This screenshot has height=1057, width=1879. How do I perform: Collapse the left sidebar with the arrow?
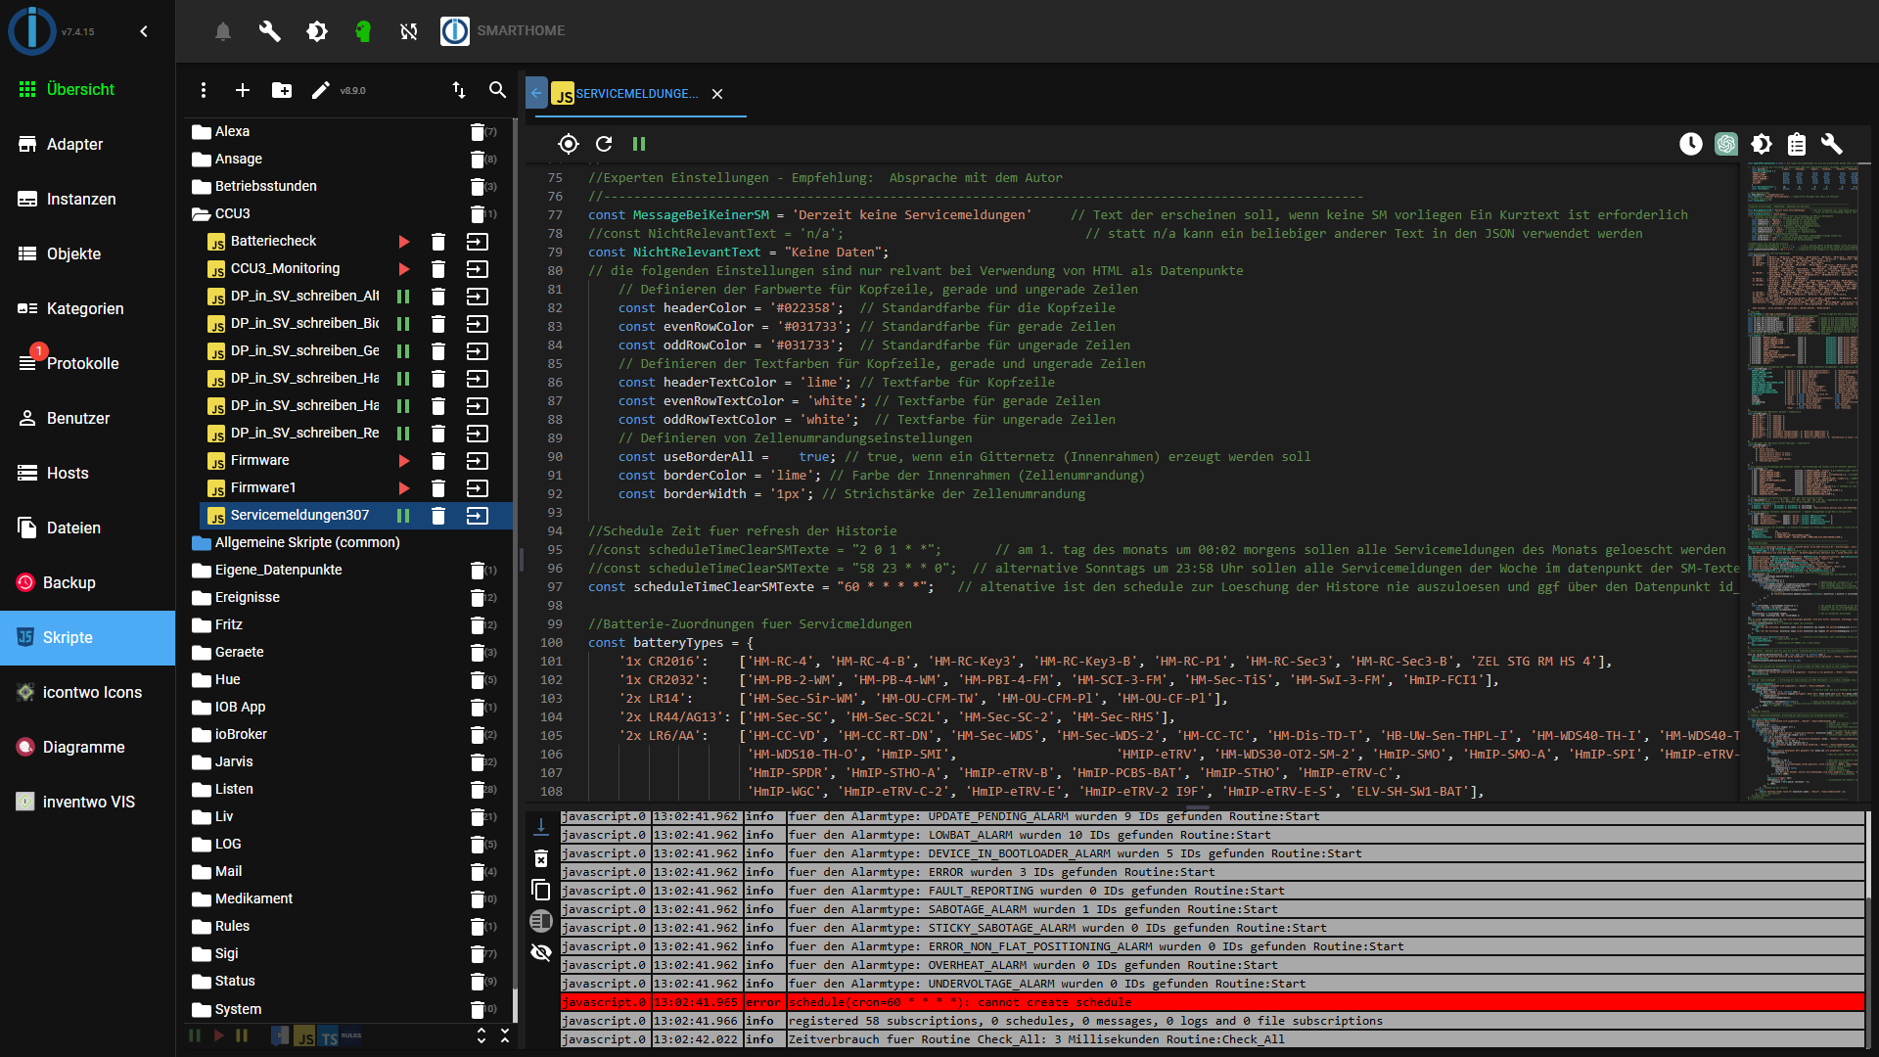pyautogui.click(x=144, y=31)
